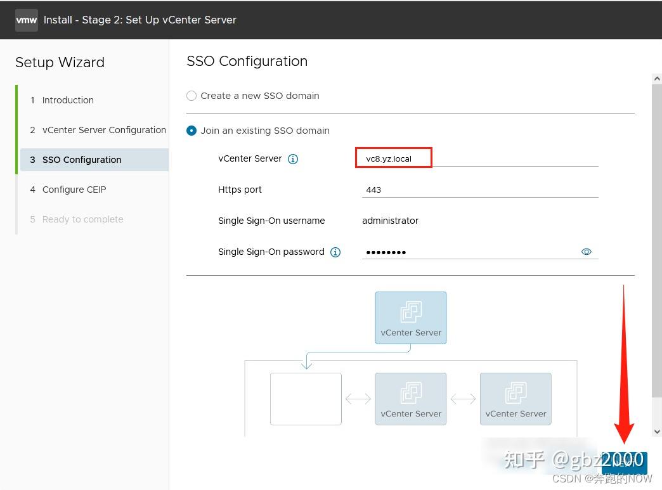This screenshot has height=490, width=662.
Task: Go to the Introduction step
Action: click(68, 100)
